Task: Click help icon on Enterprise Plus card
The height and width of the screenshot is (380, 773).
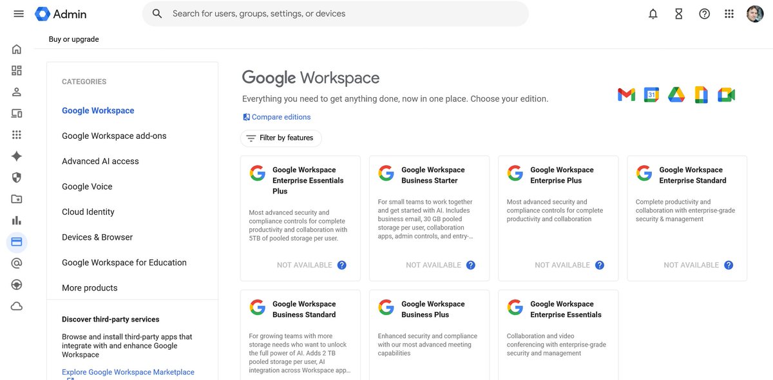Action: click(x=600, y=265)
